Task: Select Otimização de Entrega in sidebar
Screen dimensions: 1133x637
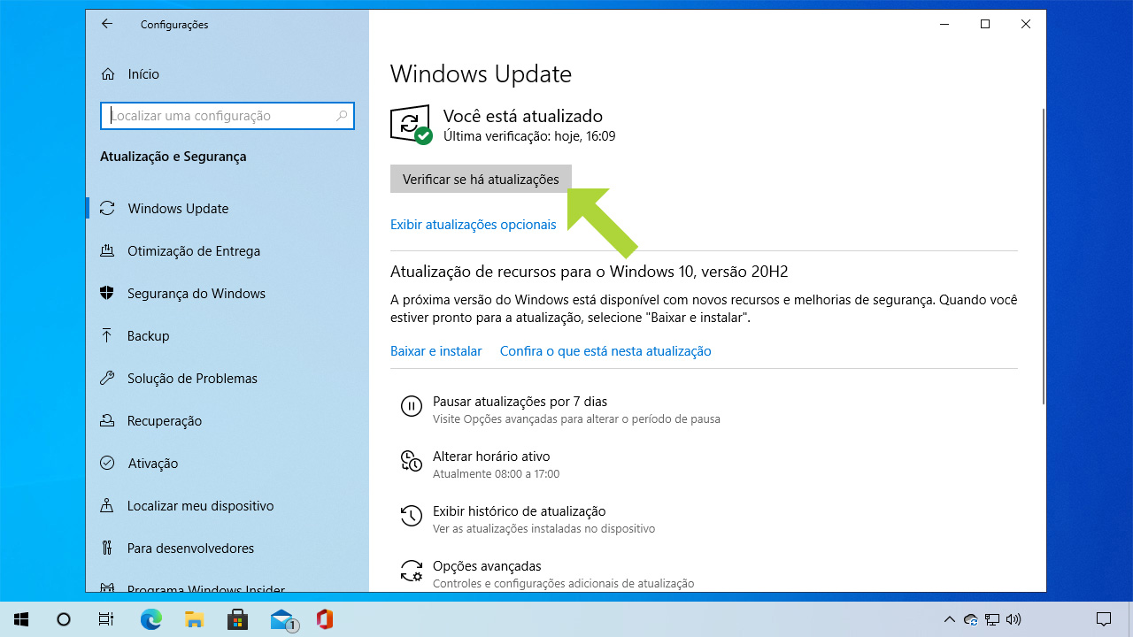Action: [x=227, y=251]
